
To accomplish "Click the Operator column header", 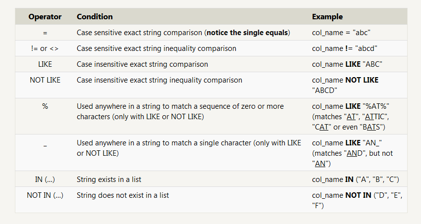I will [45, 17].
